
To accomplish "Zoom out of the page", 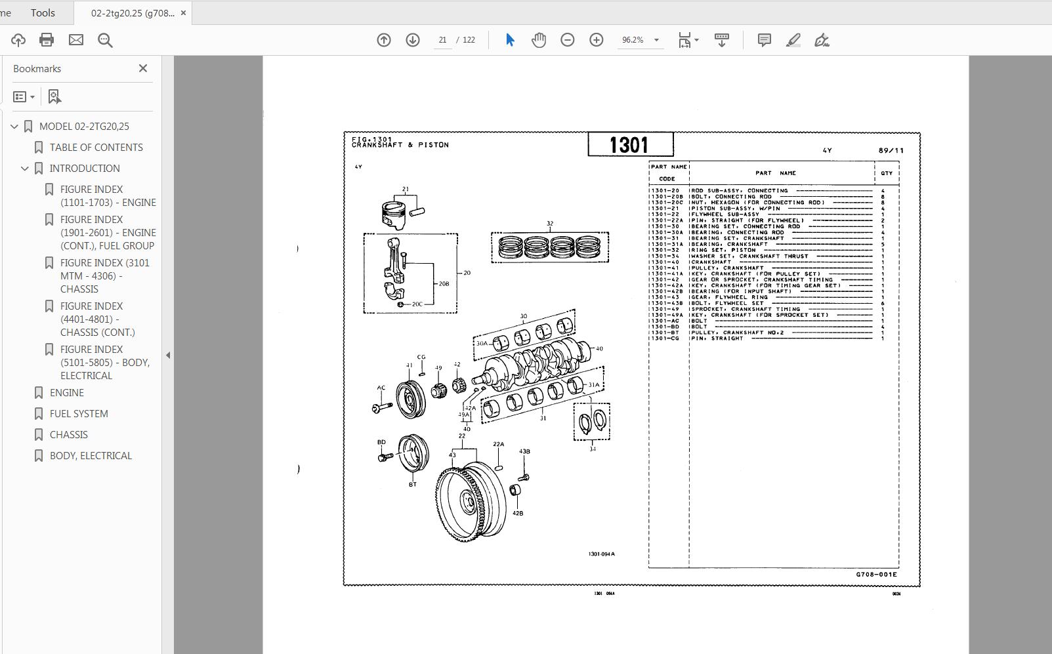I will (567, 39).
